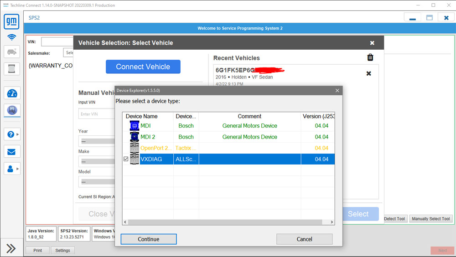The width and height of the screenshot is (456, 257).
Task: Click the Wi-Fi connection status icon
Action: (11, 37)
